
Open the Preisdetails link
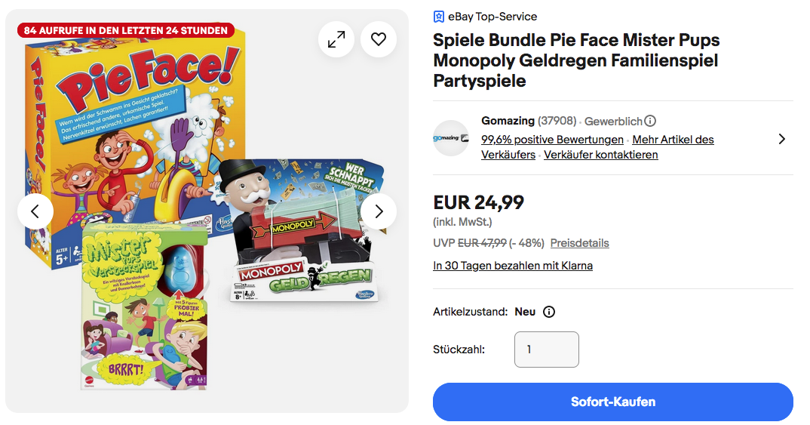point(579,243)
